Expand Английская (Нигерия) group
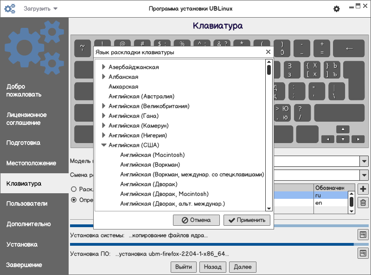Image resolution: width=371 pixels, height=275 pixels. click(x=103, y=135)
